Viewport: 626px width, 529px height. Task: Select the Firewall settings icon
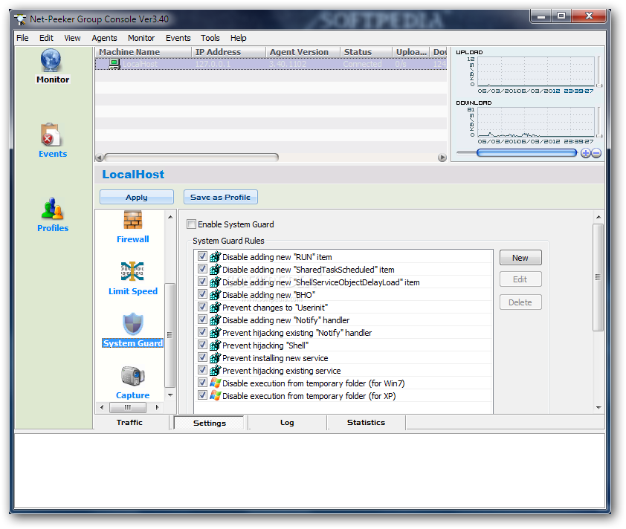[132, 220]
